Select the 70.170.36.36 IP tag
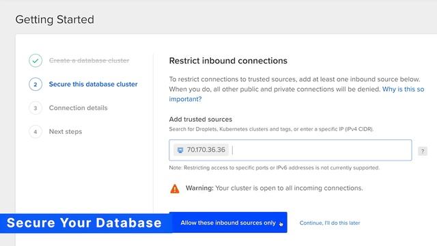The width and height of the screenshot is (437, 246). click(x=201, y=150)
